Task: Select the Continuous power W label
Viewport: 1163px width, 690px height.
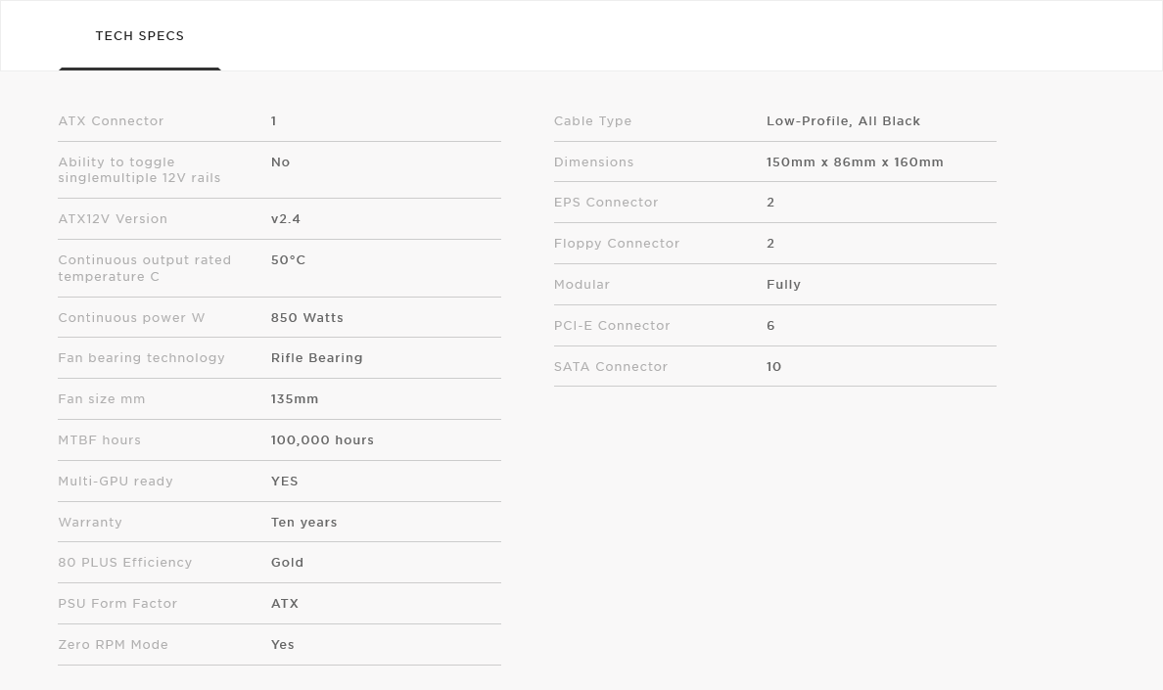Action: 131,318
